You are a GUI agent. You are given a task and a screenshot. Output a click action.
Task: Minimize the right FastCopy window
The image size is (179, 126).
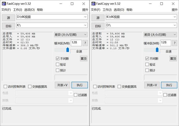tap(150, 4)
